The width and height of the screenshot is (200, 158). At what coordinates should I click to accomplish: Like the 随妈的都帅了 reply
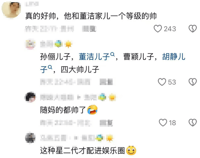163,123
